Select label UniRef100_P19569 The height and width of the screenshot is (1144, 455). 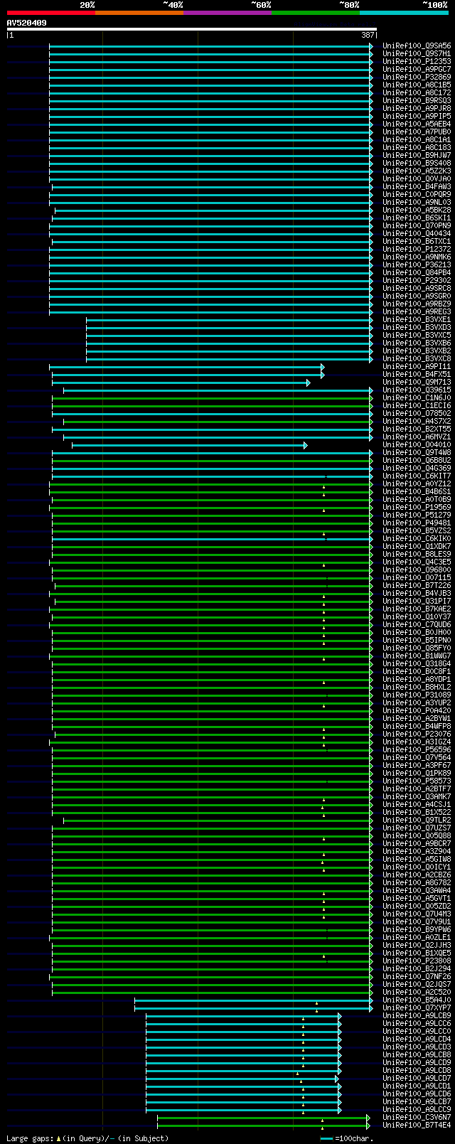coord(417,507)
